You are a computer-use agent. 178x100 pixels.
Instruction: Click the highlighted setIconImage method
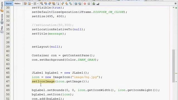click(43, 81)
